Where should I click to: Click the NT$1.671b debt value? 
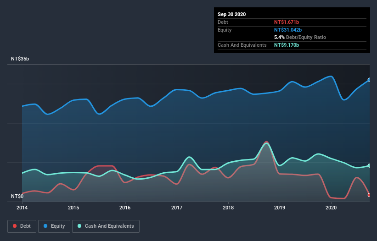point(287,22)
